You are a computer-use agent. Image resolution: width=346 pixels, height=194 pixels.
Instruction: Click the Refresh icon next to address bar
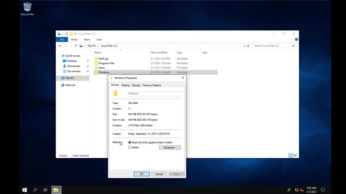[x=248, y=46]
